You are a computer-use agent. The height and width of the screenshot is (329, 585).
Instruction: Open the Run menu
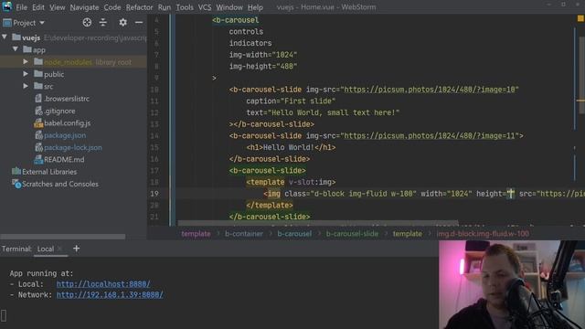pos(165,7)
